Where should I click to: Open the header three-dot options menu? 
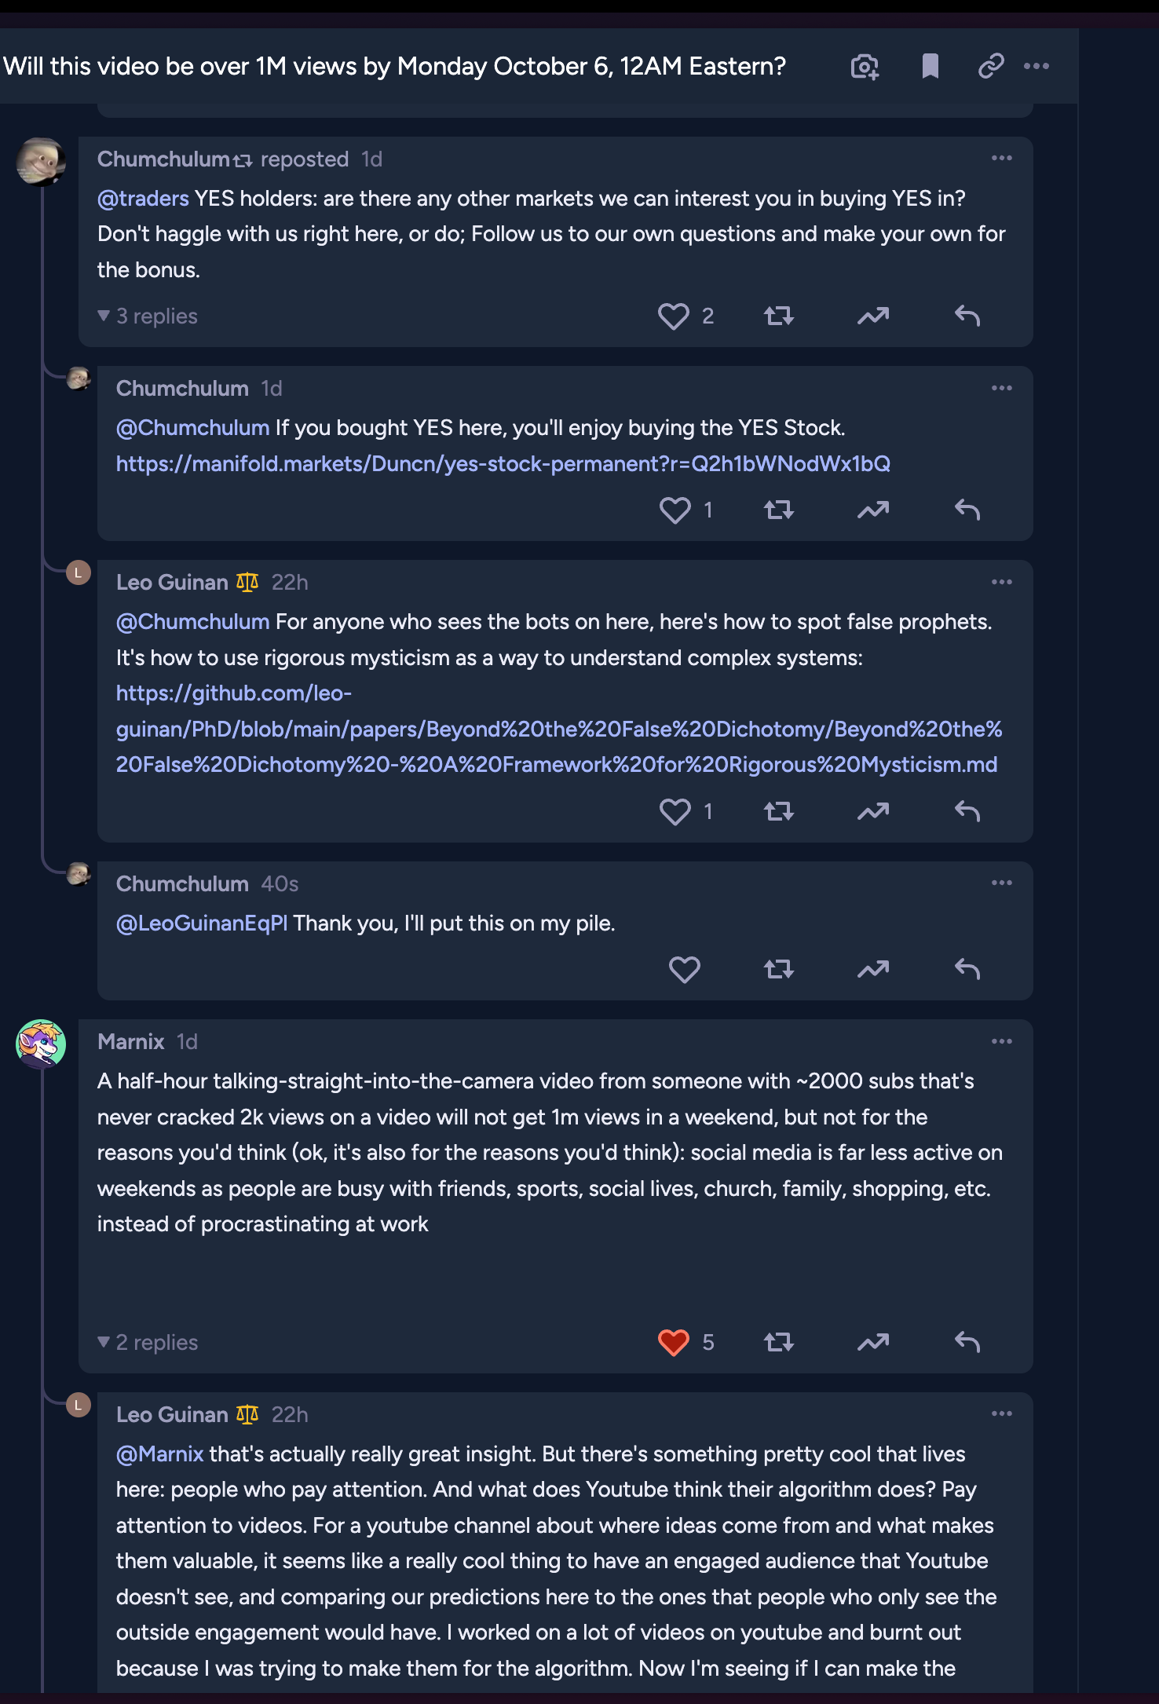1037,67
